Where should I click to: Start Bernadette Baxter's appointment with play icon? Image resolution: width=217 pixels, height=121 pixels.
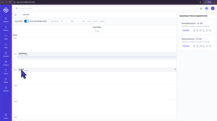210,31
